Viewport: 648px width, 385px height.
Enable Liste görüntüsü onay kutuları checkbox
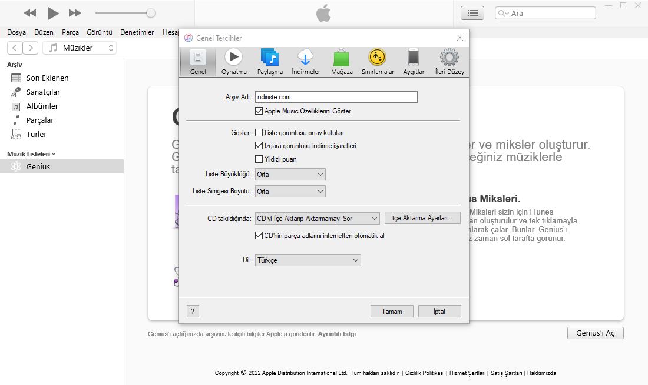(x=259, y=133)
